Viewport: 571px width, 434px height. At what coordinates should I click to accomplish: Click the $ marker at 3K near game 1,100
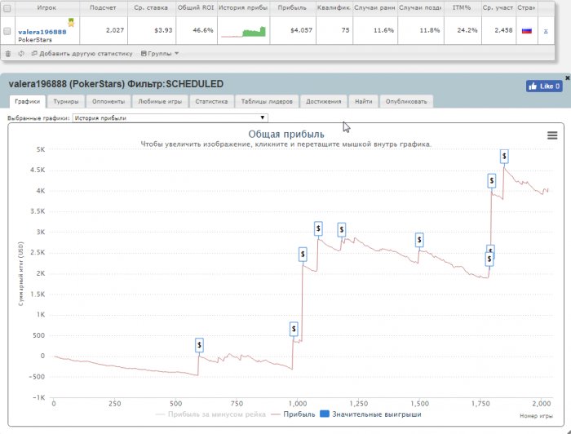point(318,228)
